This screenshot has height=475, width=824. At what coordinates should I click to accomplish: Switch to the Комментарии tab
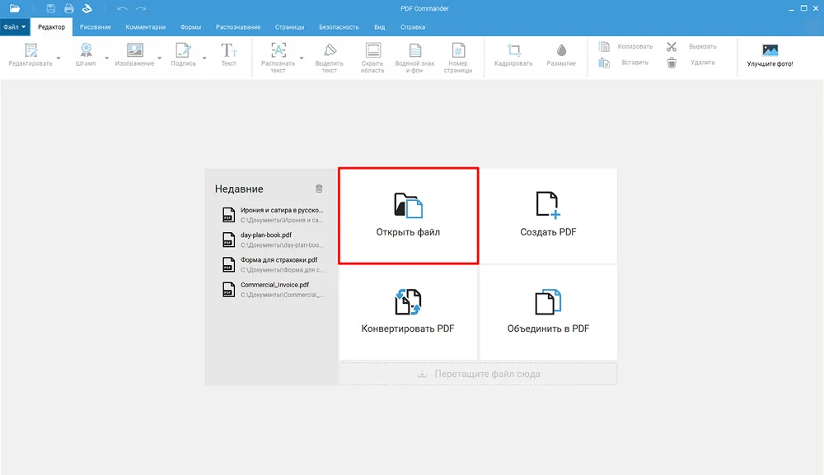tap(146, 27)
